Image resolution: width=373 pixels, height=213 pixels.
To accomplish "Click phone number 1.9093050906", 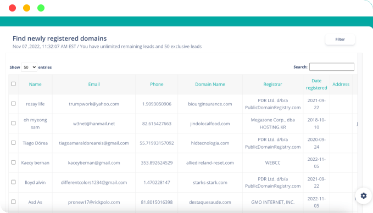I will [x=157, y=104].
